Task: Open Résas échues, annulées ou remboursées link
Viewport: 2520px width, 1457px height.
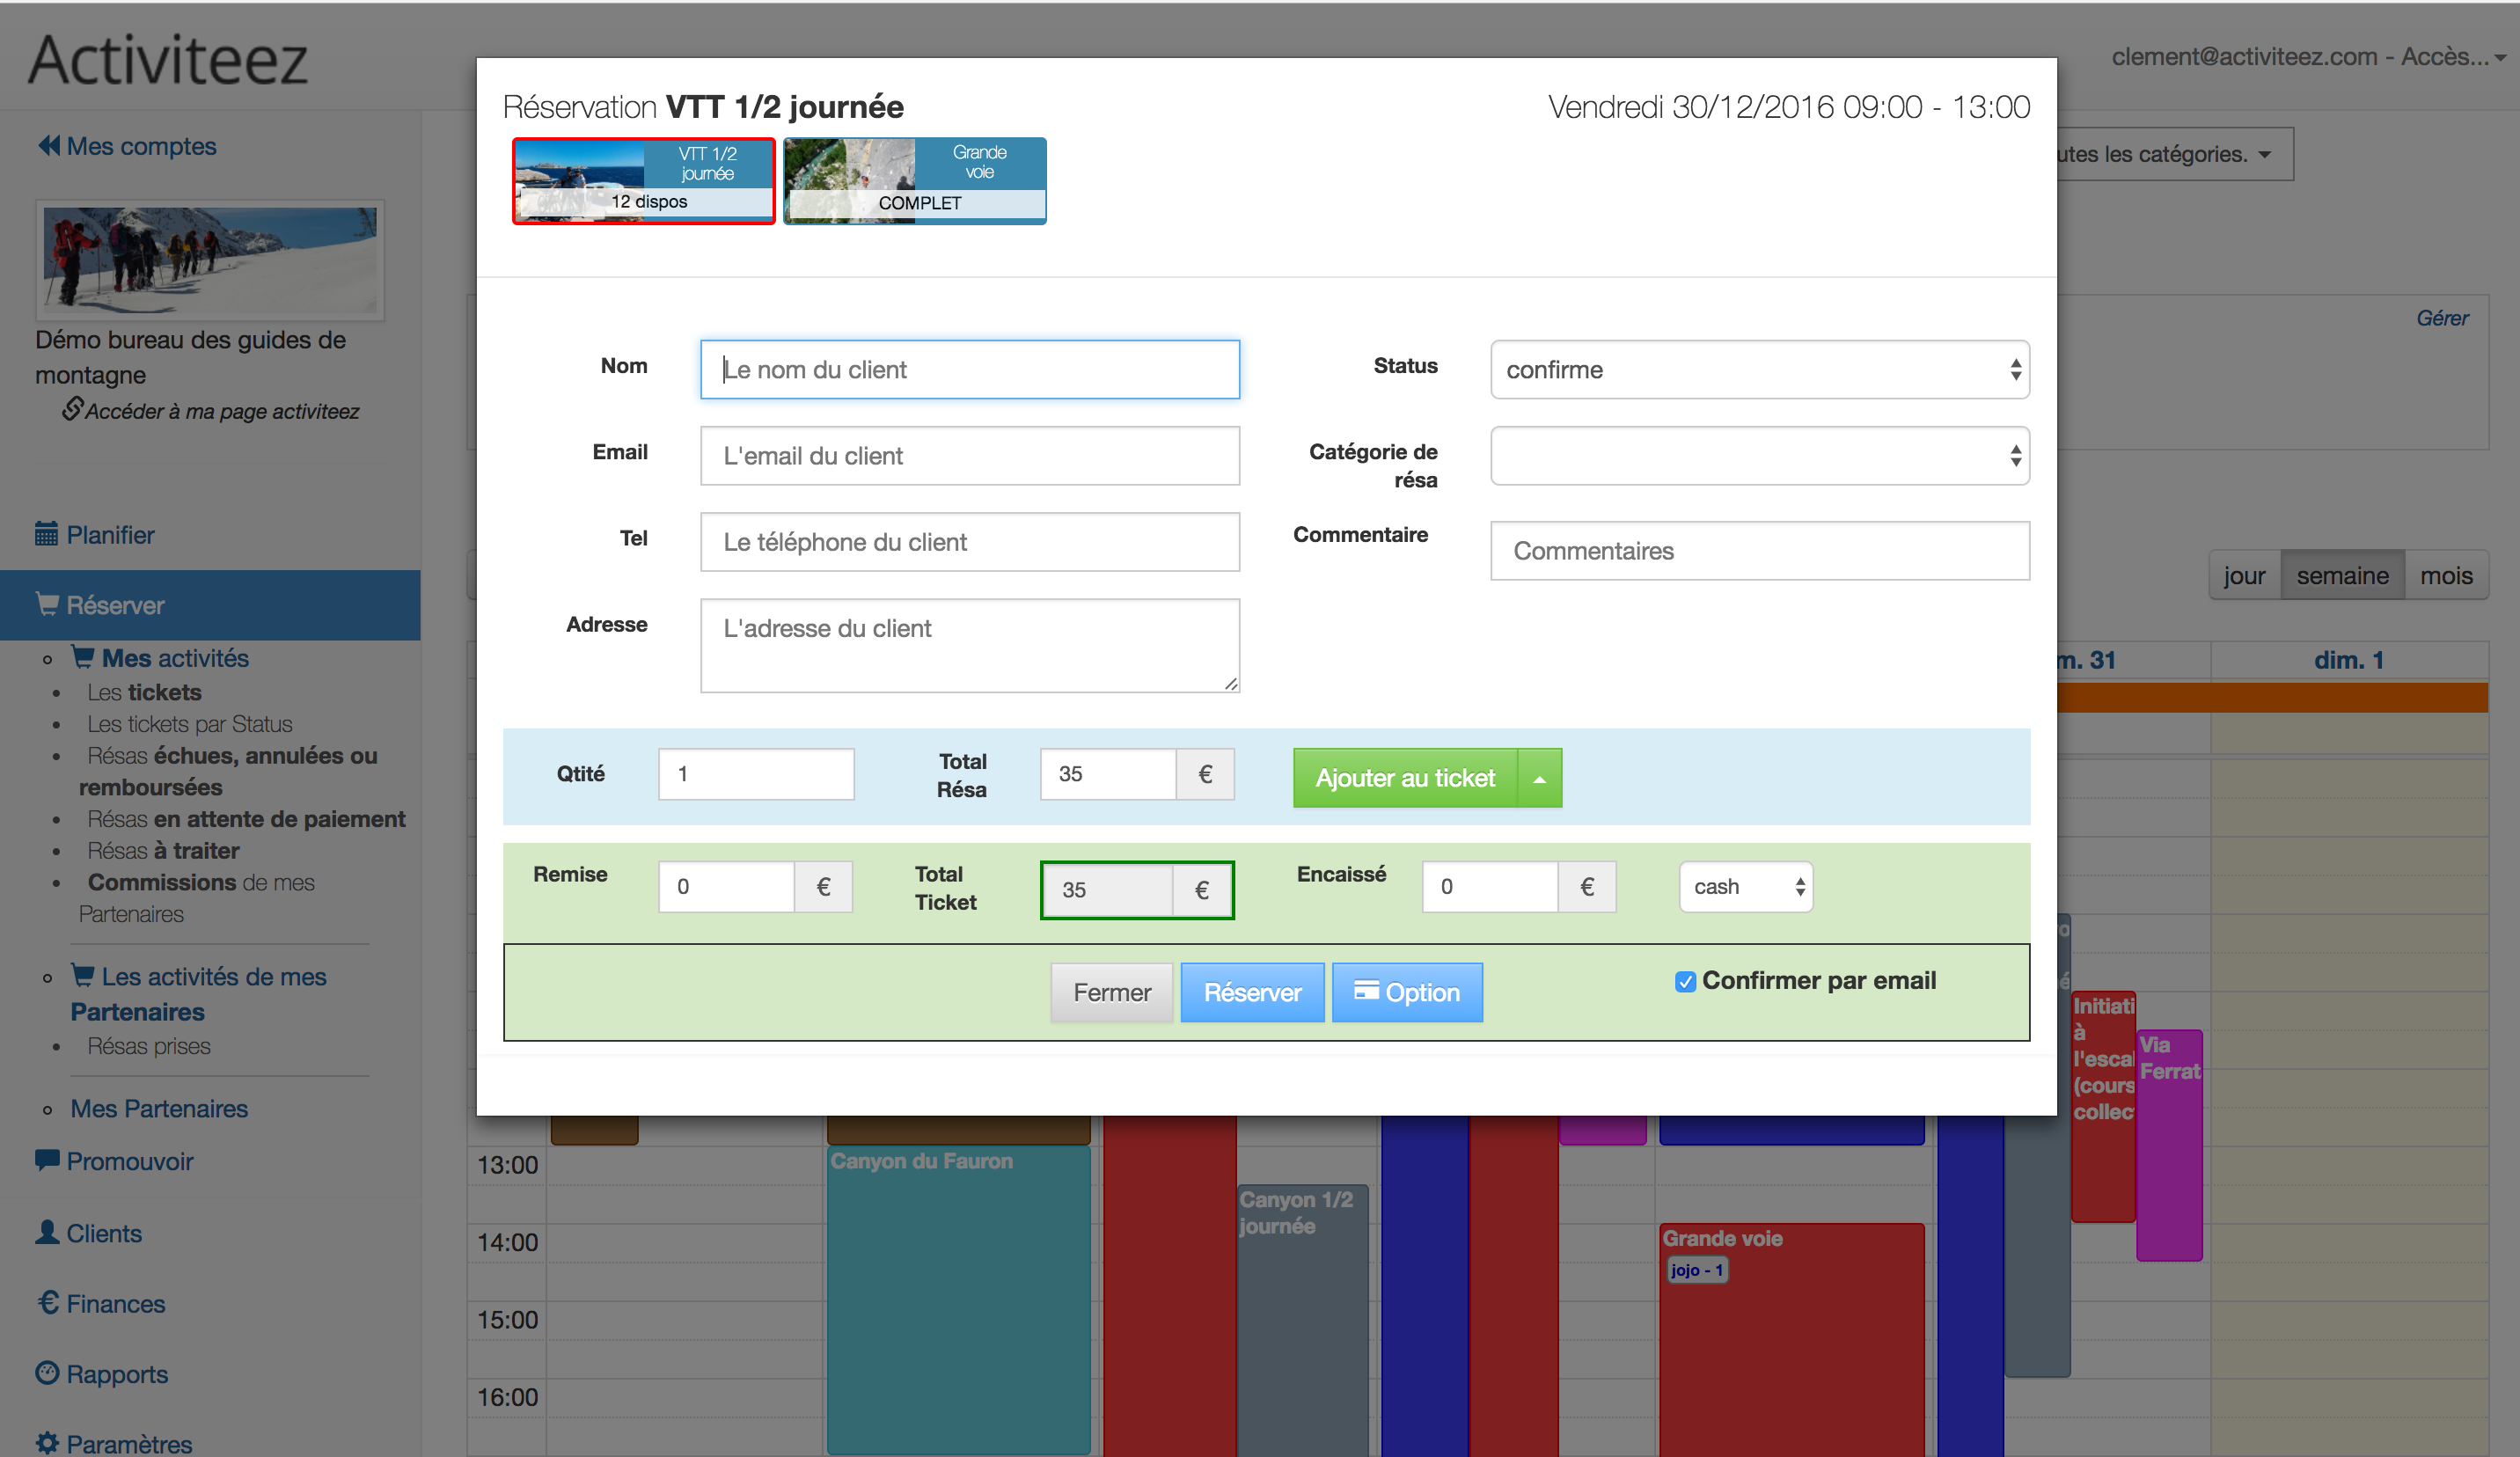Action: click(x=228, y=771)
